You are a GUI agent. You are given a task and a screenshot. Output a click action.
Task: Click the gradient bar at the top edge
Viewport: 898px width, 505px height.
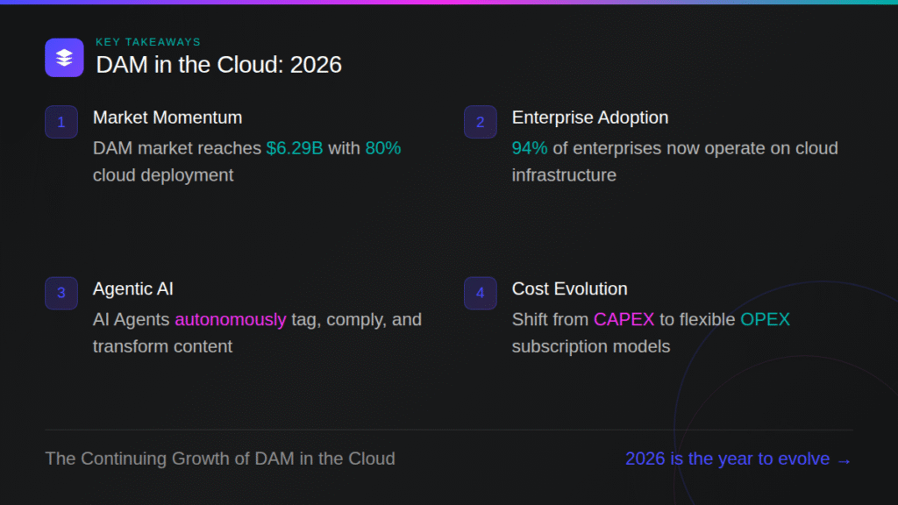(449, 3)
